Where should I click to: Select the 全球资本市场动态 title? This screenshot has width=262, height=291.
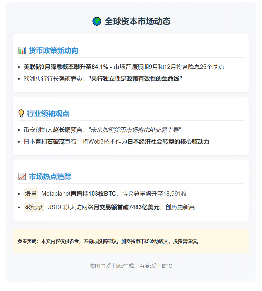tap(138, 21)
